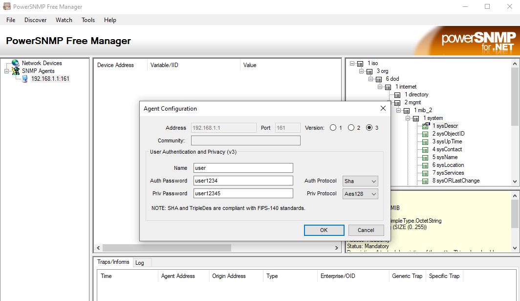Click the Name input field
Viewport: 520px width, 301px height.
(243, 168)
